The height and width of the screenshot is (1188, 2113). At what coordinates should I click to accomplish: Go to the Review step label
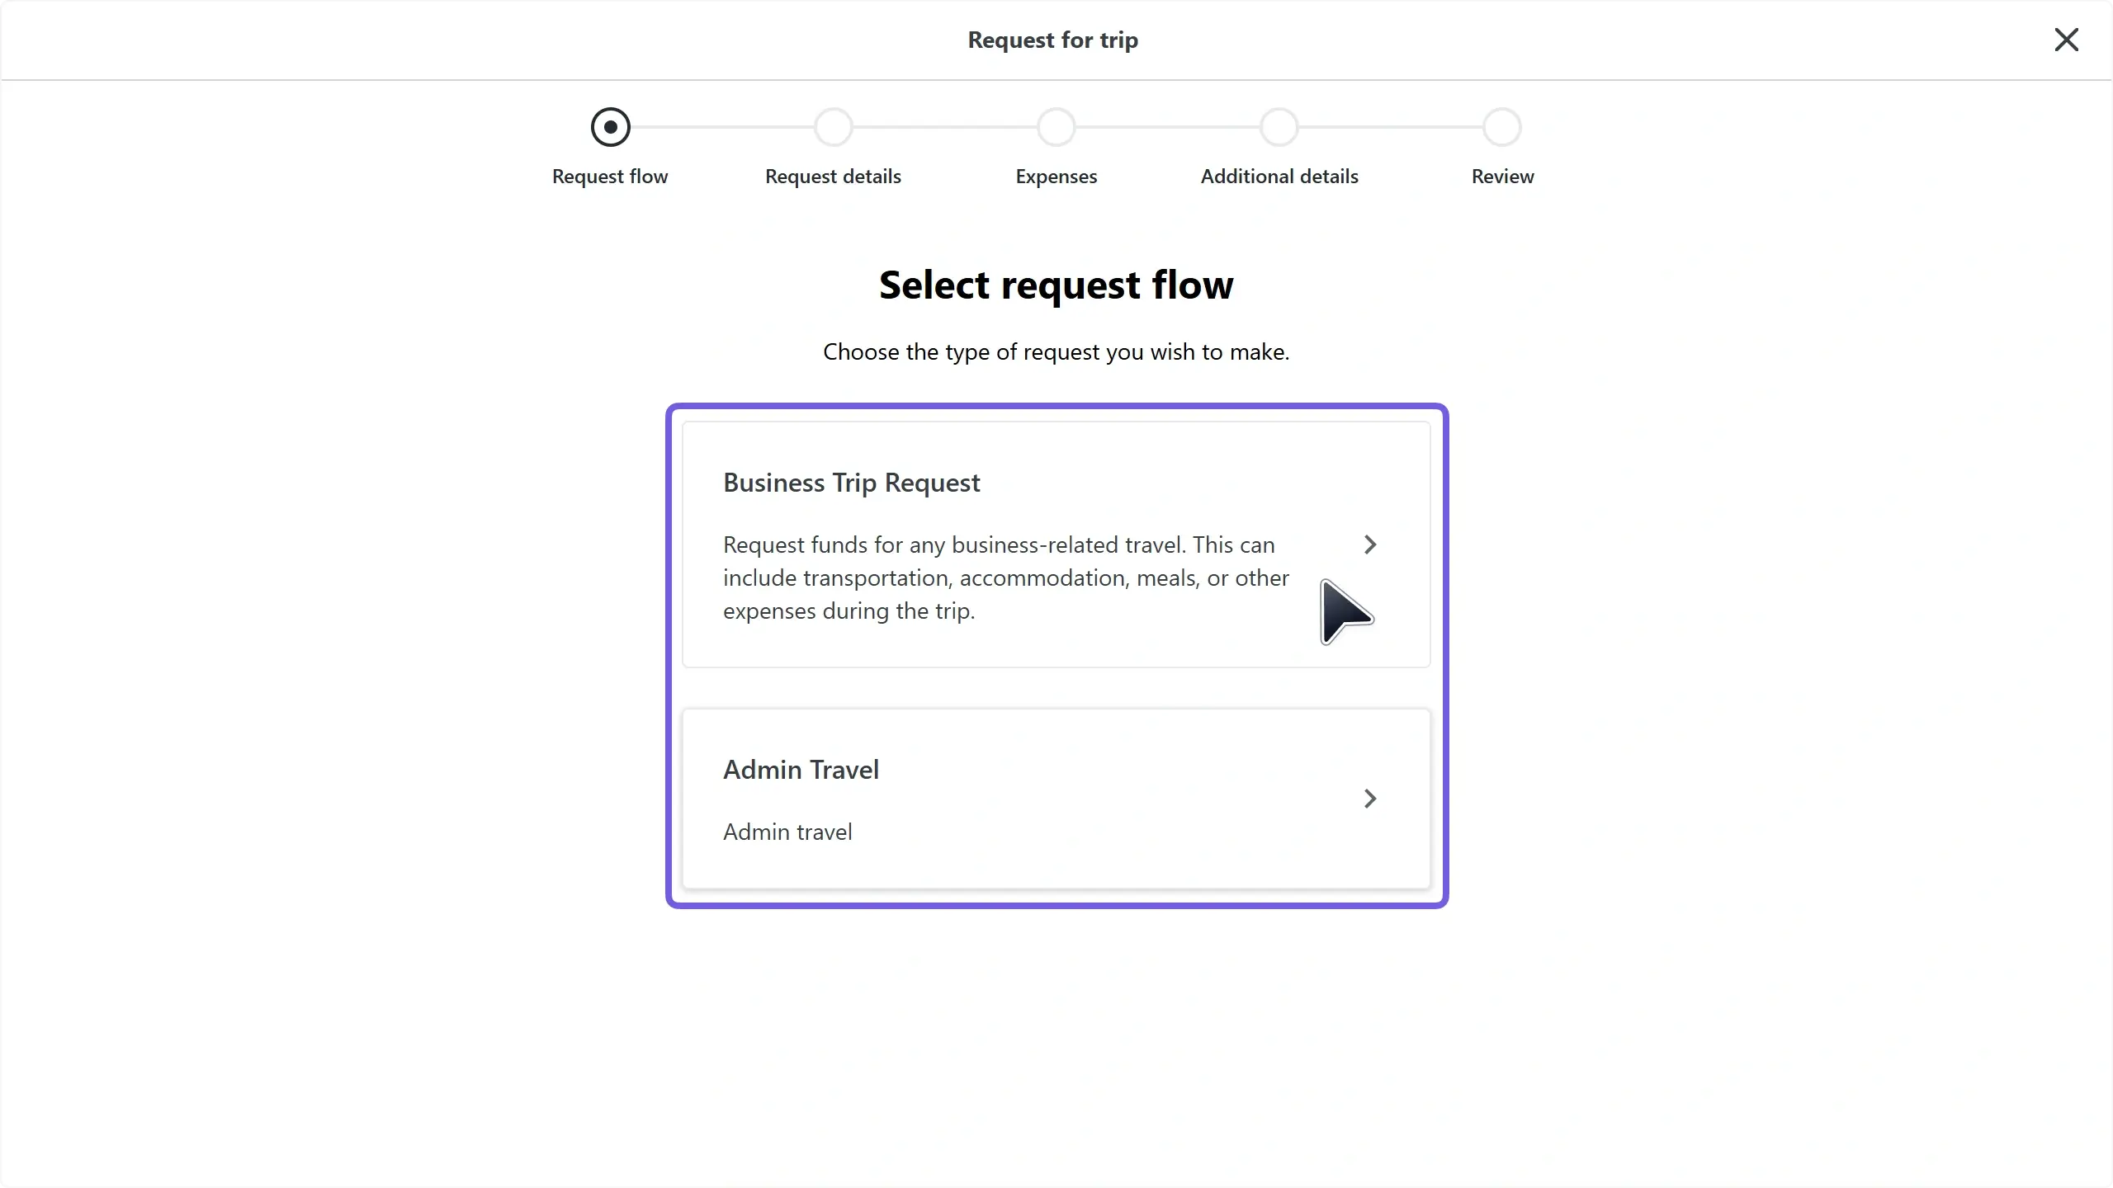(x=1502, y=177)
